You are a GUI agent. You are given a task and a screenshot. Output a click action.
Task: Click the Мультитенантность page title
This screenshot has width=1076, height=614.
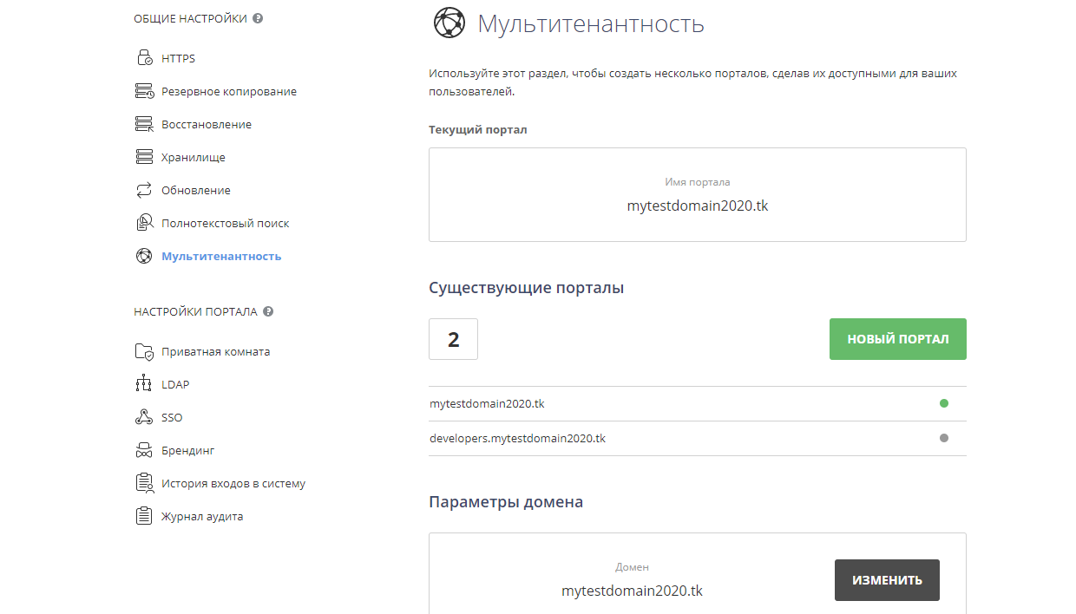point(591,23)
